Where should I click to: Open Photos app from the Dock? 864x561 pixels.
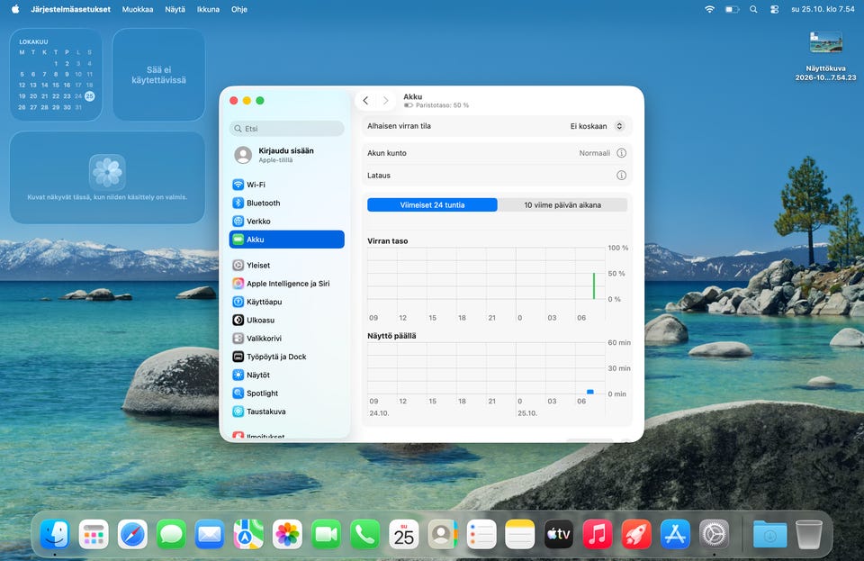[287, 534]
